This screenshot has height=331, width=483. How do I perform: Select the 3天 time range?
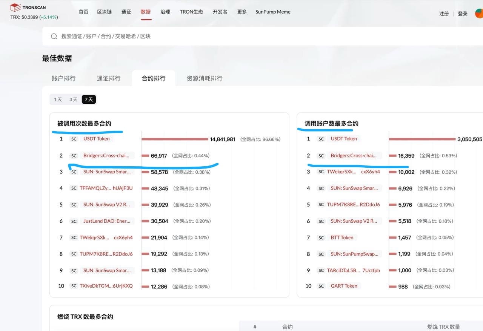[x=73, y=100]
